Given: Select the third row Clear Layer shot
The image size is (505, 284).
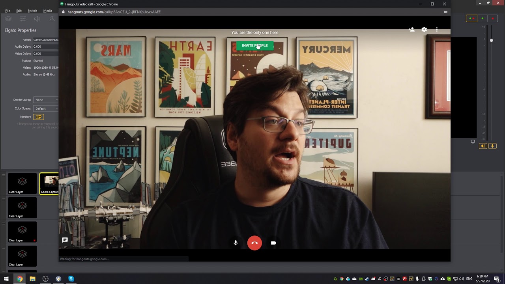Looking at the screenshot, I should tap(22, 232).
